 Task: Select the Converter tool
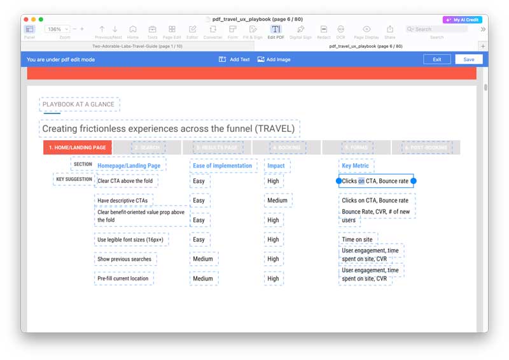tap(213, 29)
